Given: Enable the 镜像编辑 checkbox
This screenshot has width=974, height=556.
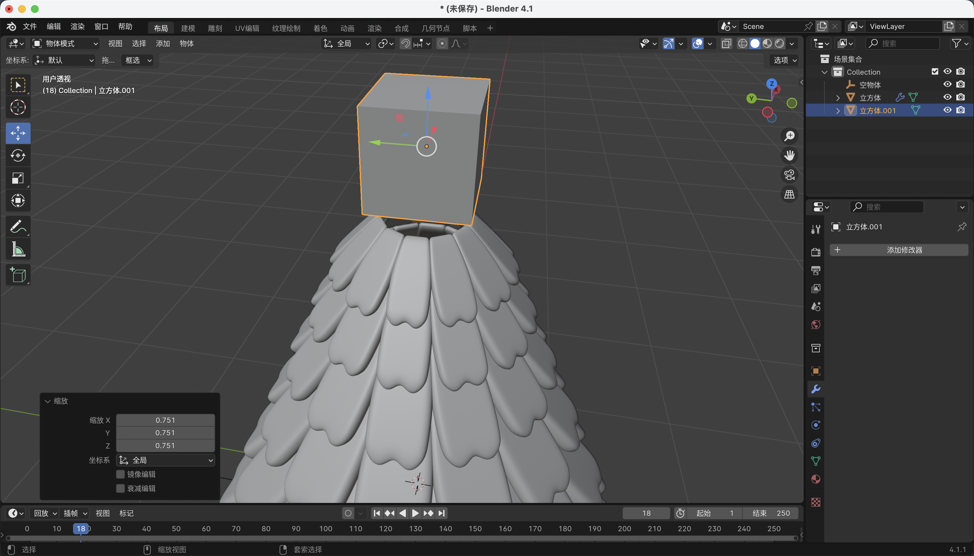Looking at the screenshot, I should click(x=120, y=474).
